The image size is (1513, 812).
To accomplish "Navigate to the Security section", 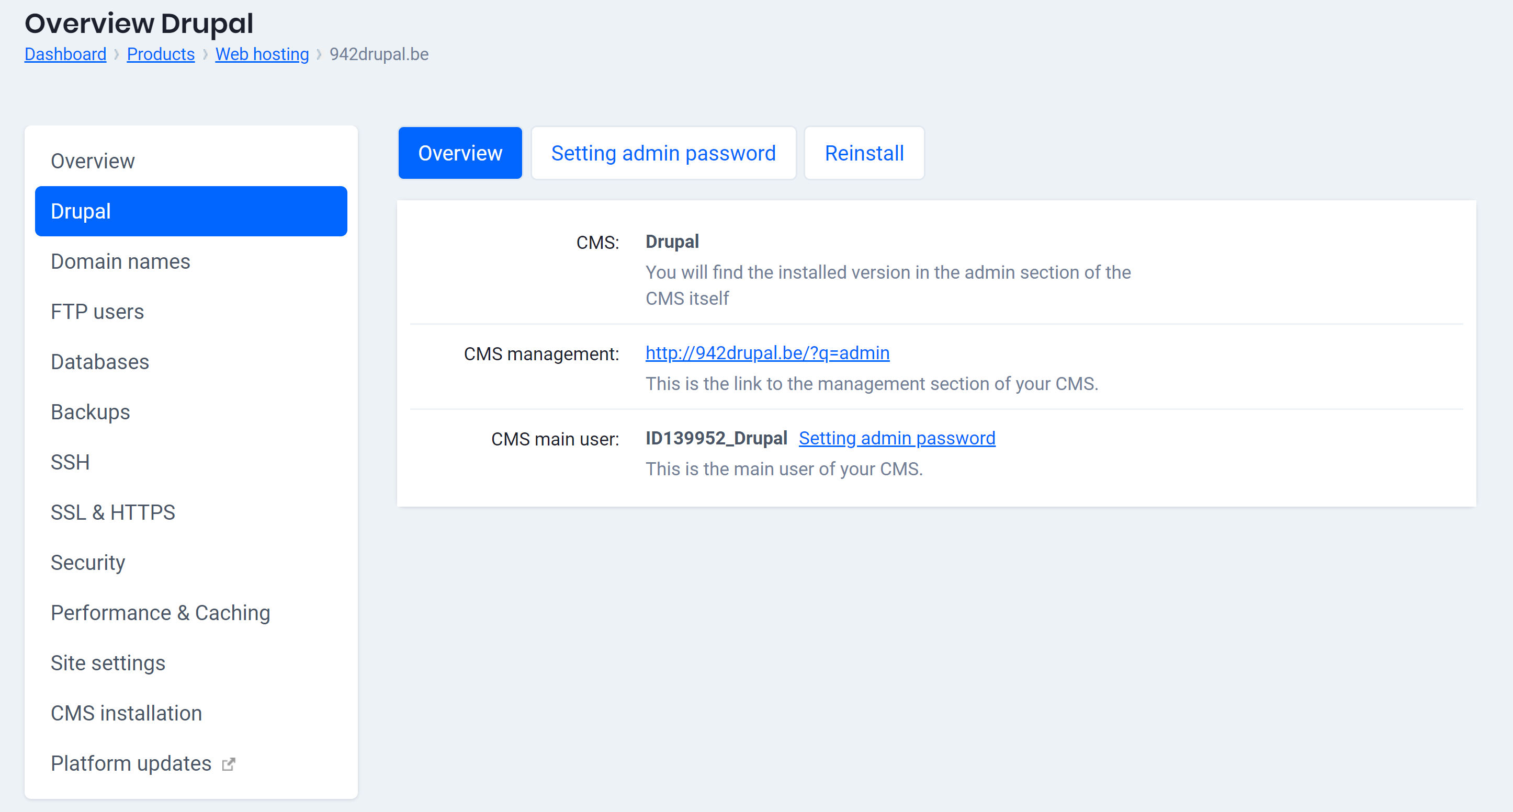I will 88,562.
